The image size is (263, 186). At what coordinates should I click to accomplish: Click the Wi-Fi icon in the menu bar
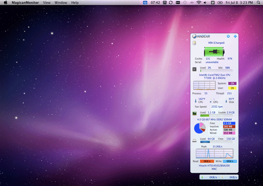tap(199, 3)
